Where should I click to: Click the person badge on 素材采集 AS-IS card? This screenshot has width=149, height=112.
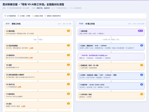[x=68, y=31]
